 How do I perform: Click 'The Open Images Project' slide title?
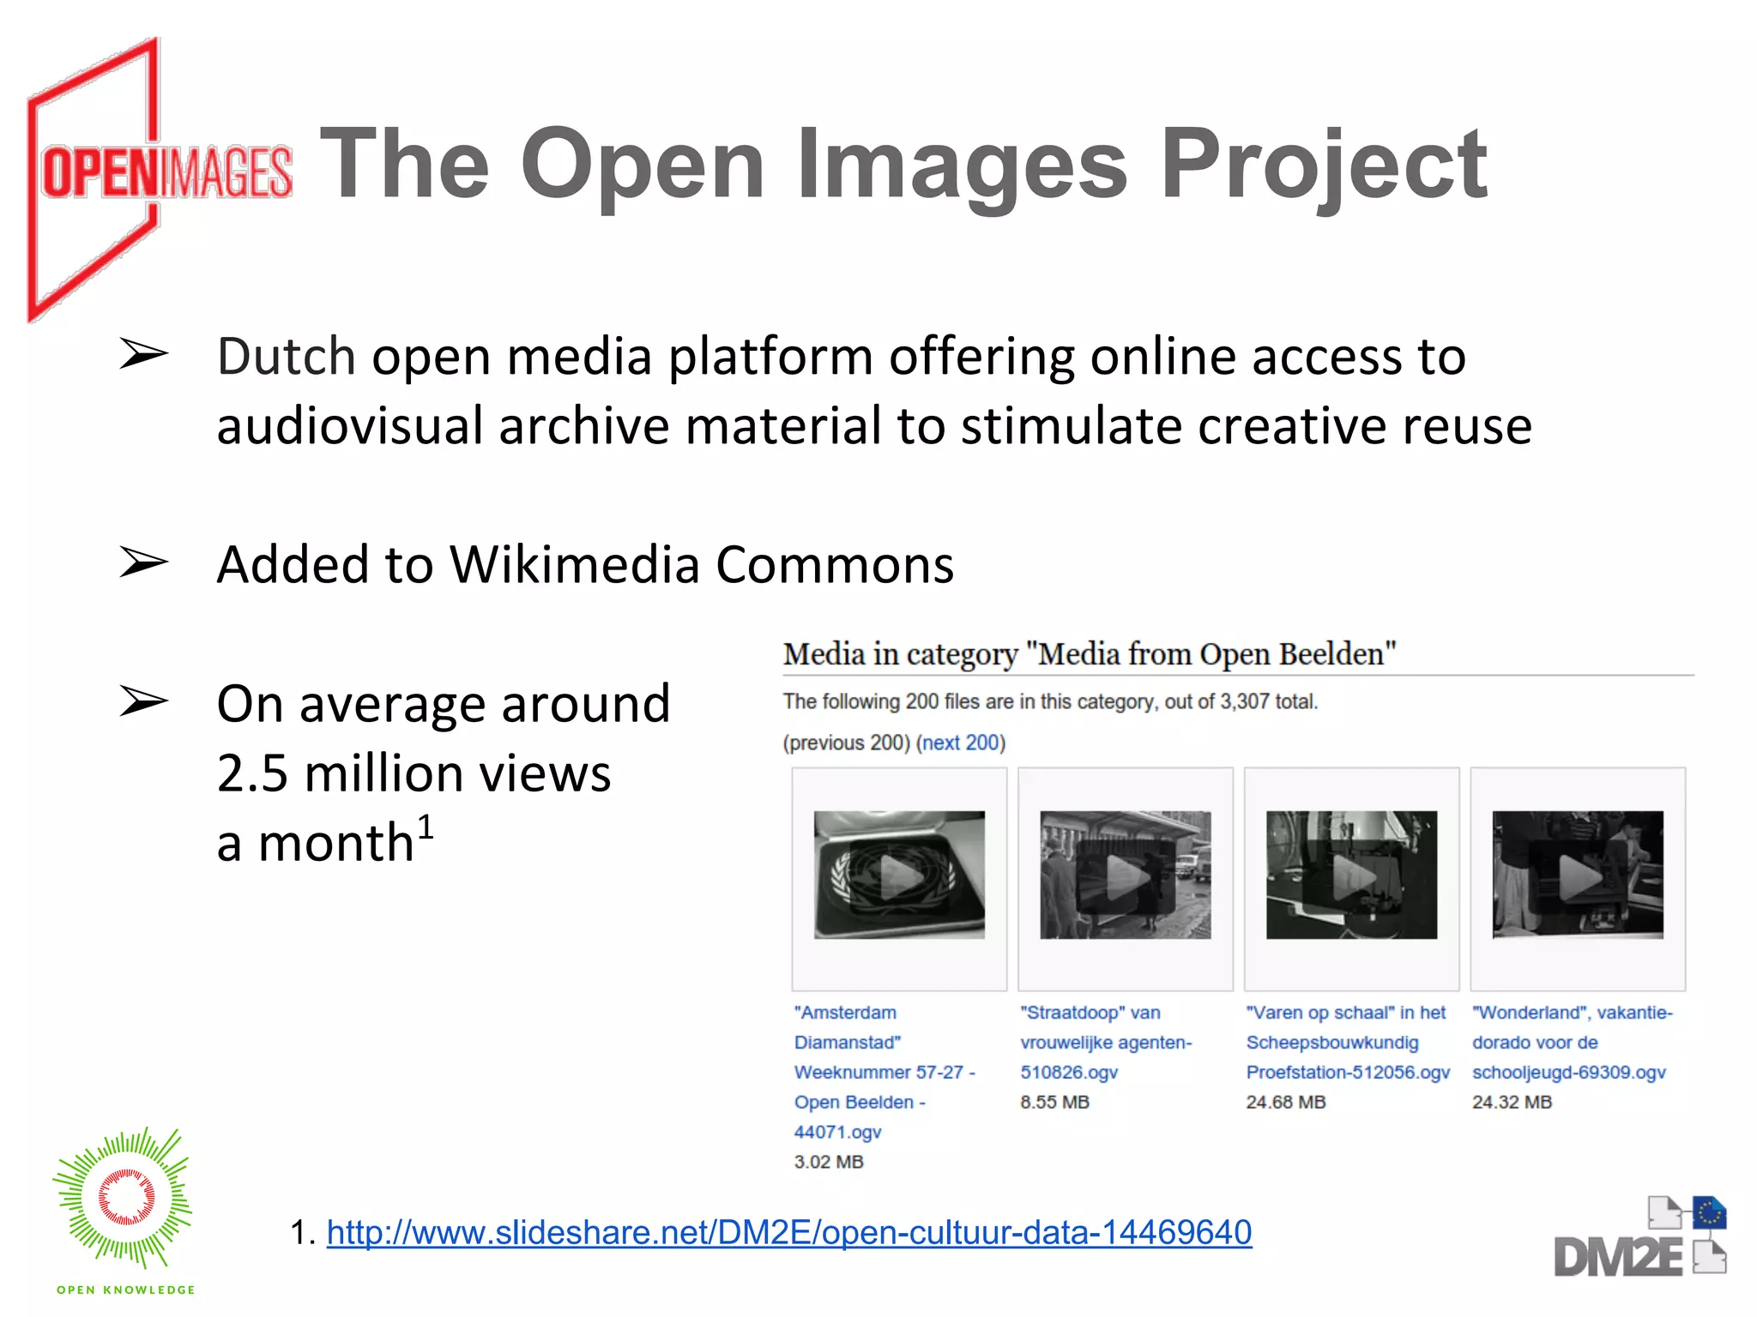click(x=903, y=163)
